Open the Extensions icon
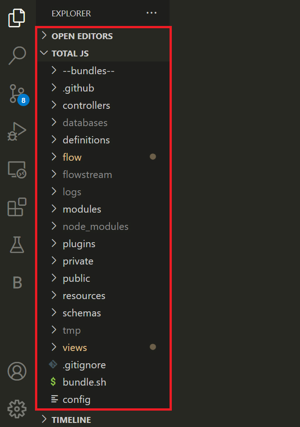The image size is (300, 427). click(x=17, y=207)
